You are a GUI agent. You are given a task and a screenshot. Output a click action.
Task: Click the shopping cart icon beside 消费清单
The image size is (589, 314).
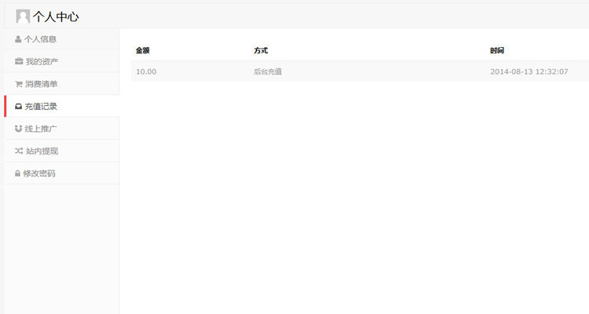18,84
